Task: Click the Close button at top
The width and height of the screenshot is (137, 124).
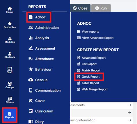Action: click(x=80, y=8)
